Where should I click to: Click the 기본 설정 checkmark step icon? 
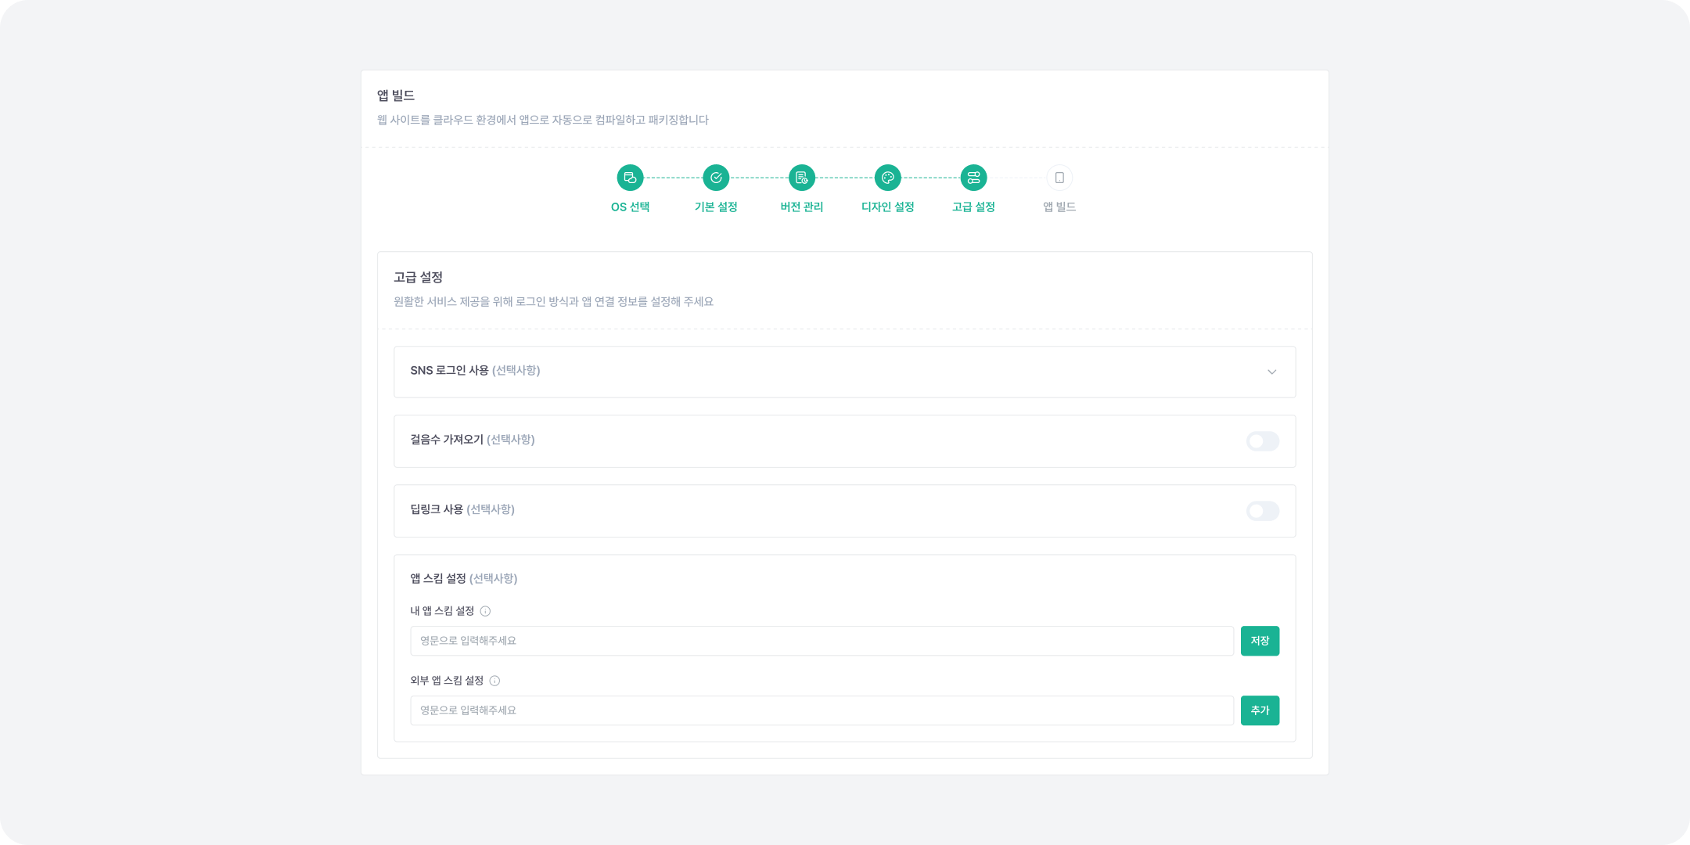[x=716, y=178]
